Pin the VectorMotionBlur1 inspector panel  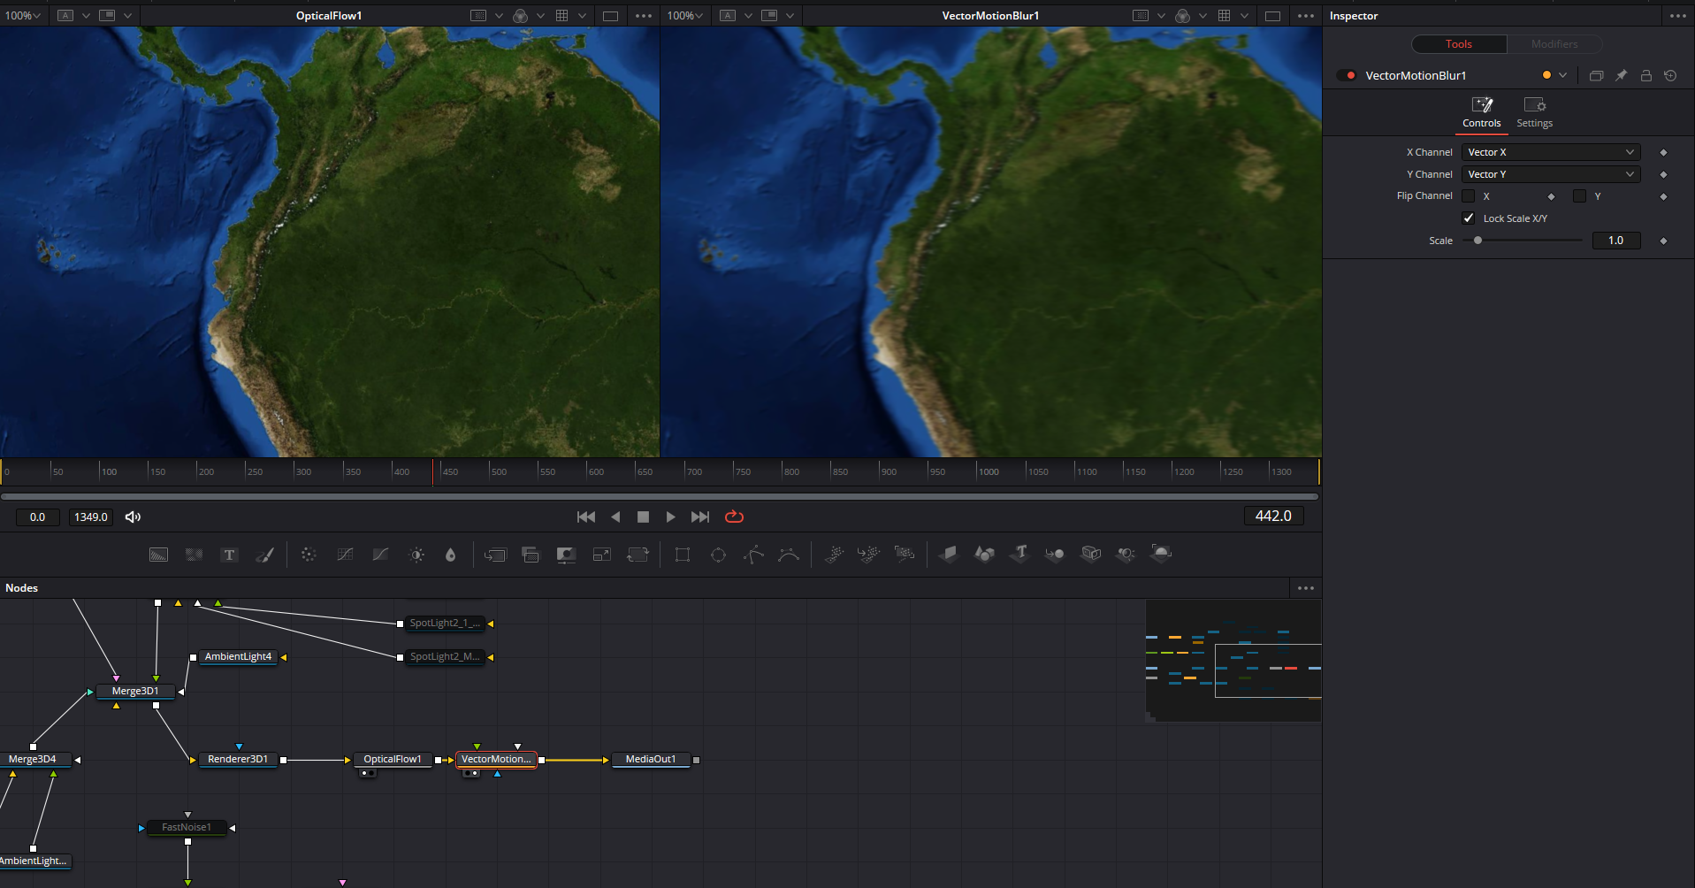[x=1621, y=76]
